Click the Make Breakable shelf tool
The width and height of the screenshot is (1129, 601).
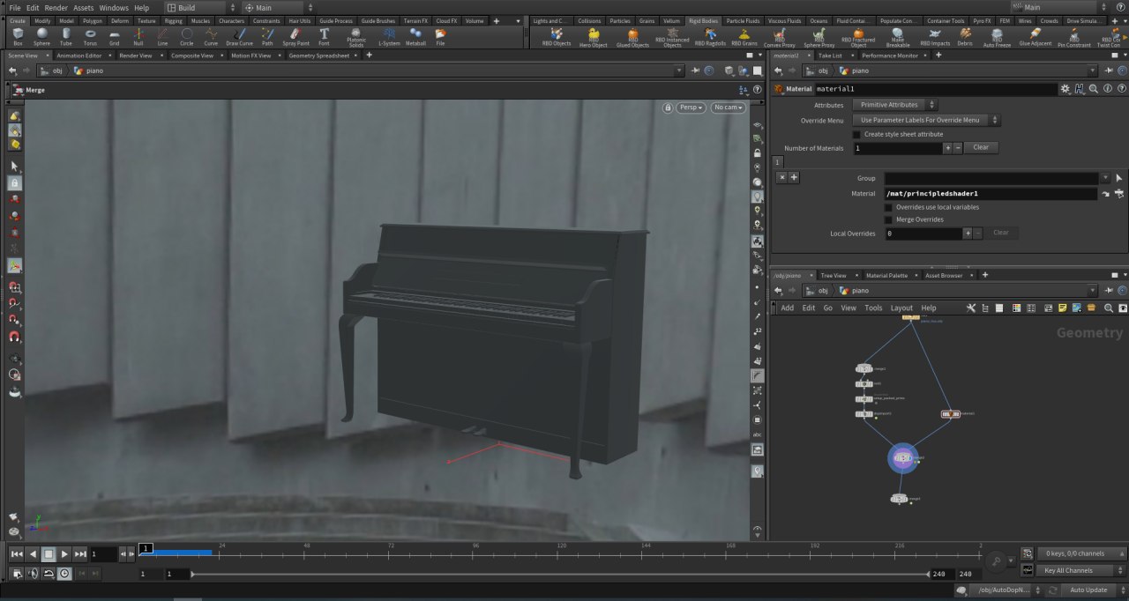(897, 37)
